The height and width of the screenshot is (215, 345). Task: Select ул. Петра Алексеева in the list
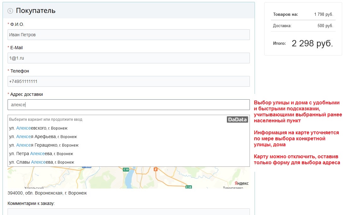[x=41, y=154]
